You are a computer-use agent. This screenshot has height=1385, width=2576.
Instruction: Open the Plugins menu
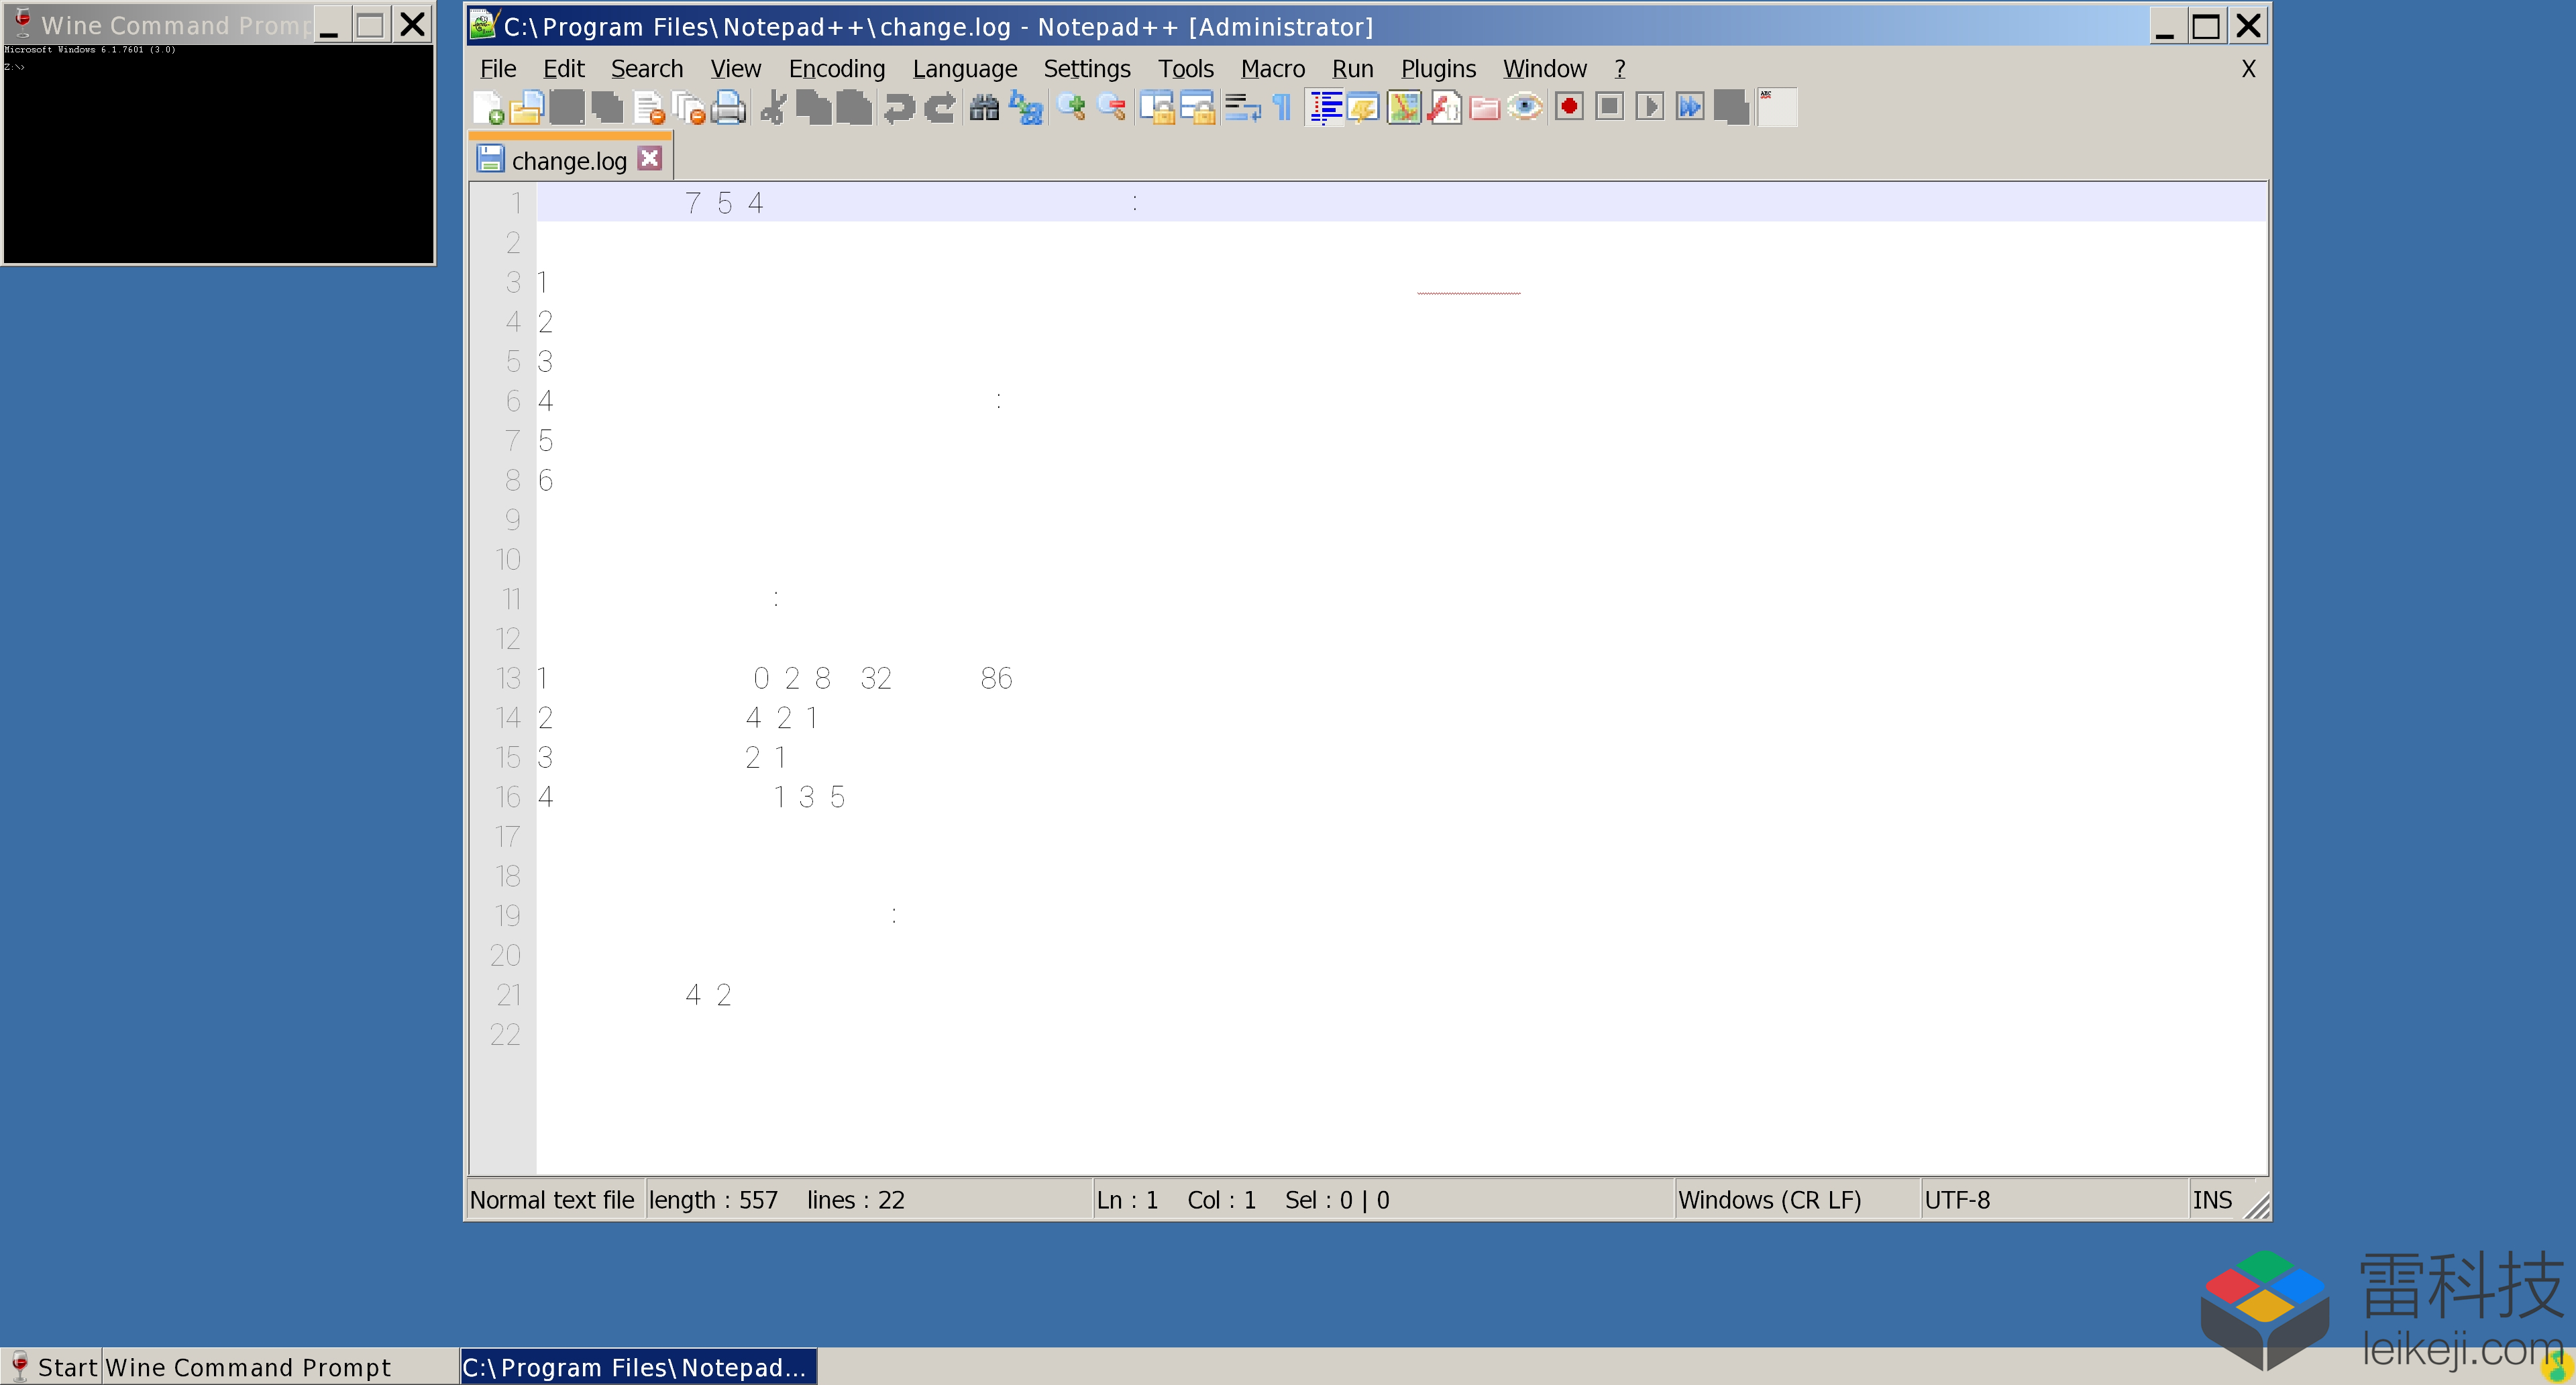[1440, 68]
